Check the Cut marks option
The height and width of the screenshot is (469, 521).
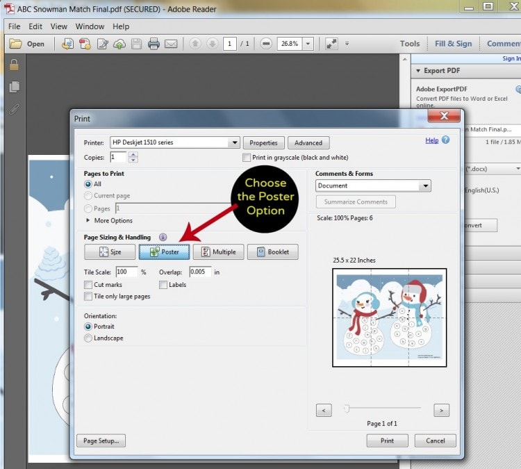pos(88,285)
